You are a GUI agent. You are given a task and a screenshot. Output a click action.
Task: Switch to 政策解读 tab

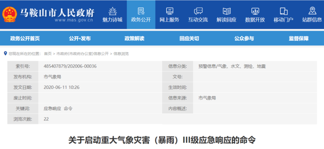pos(134,38)
